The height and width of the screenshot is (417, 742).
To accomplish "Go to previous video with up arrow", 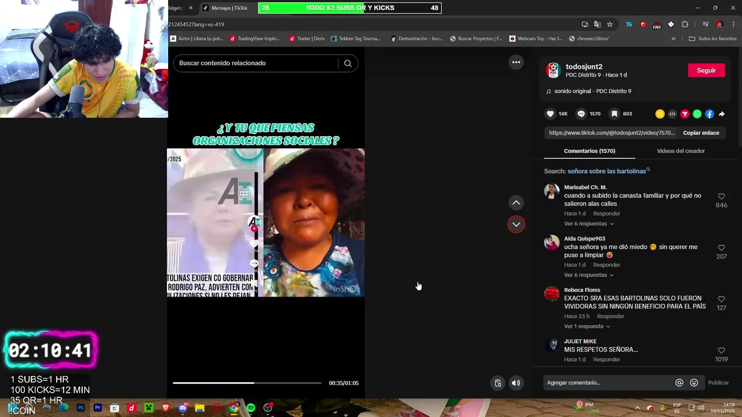I will coord(516,203).
